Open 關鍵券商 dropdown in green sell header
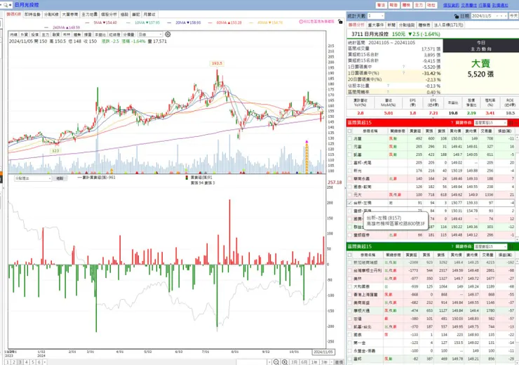519x365 pixels. pos(490,246)
